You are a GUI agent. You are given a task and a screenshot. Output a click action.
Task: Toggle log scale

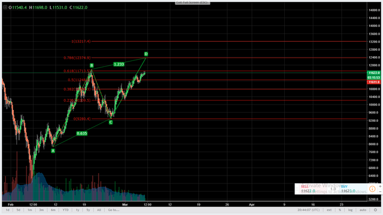(x=350, y=210)
